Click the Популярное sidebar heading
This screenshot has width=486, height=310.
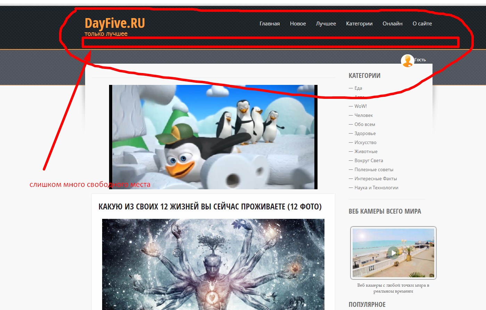[x=367, y=304]
